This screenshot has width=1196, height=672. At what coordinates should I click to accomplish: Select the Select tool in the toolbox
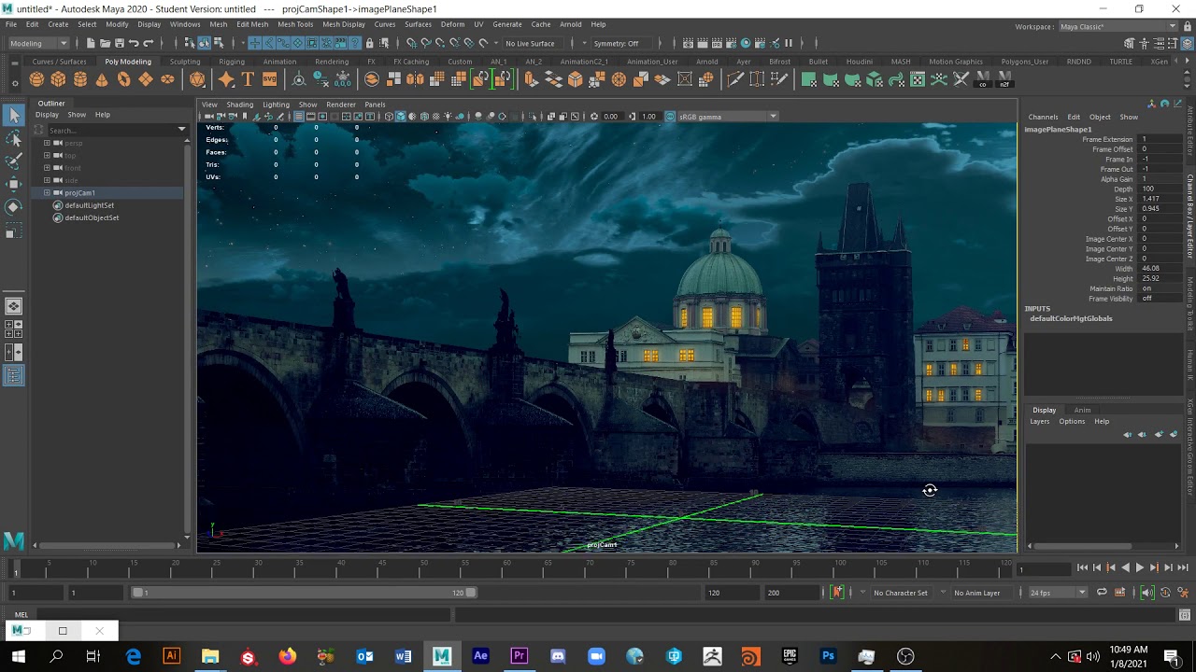click(13, 115)
